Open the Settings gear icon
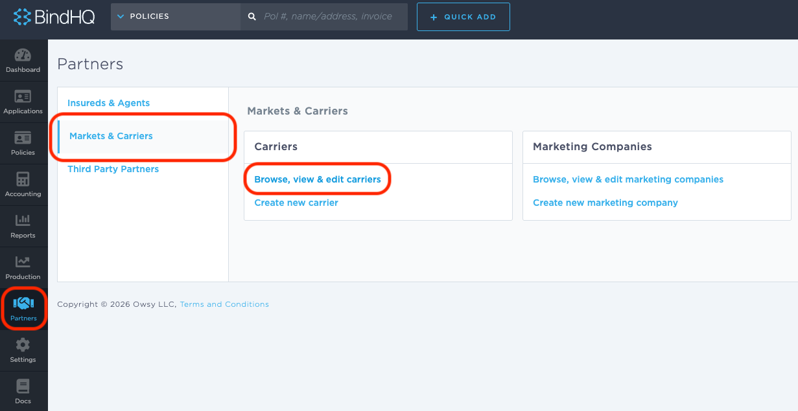Screen dimensions: 798x411 (x=23, y=345)
